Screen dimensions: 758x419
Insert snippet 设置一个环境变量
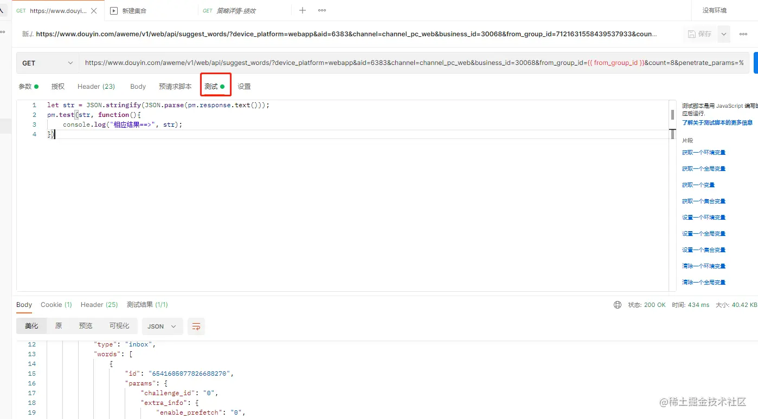click(x=704, y=218)
